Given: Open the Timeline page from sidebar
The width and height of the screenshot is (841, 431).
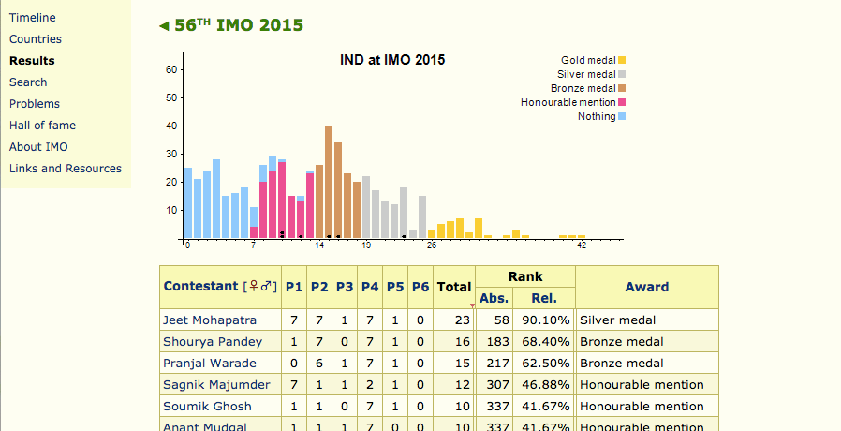Looking at the screenshot, I should click(32, 18).
